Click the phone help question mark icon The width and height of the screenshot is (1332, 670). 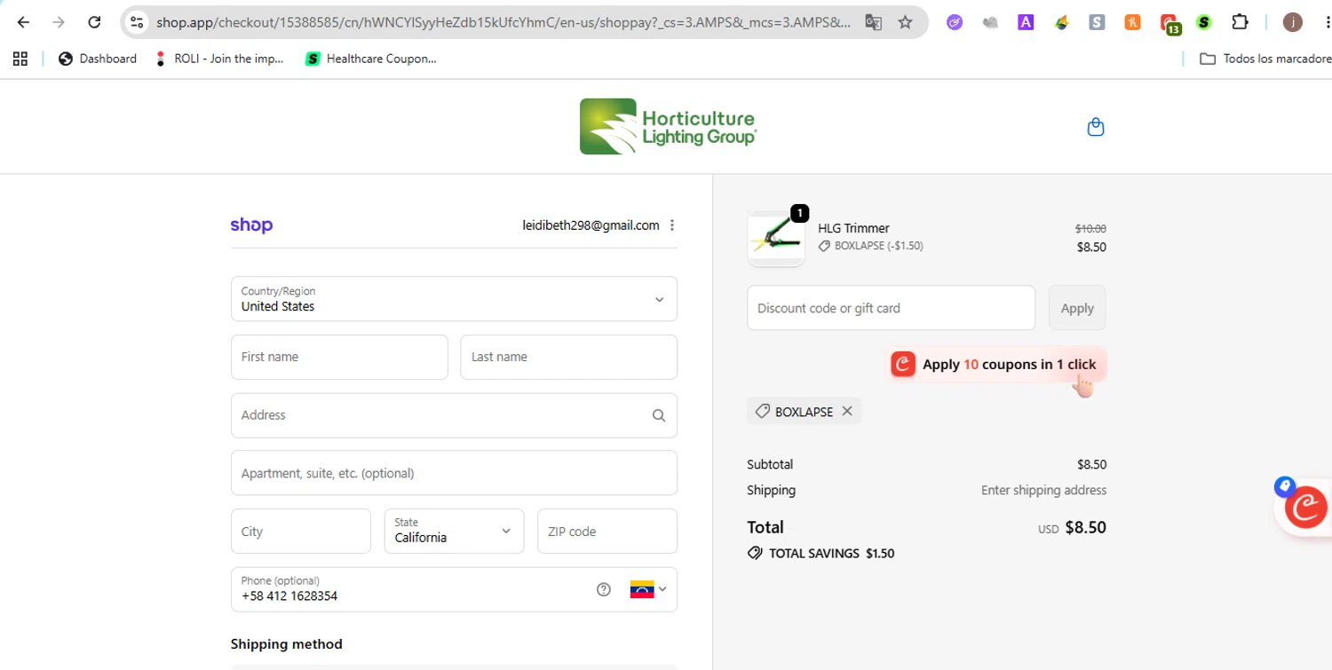click(604, 589)
